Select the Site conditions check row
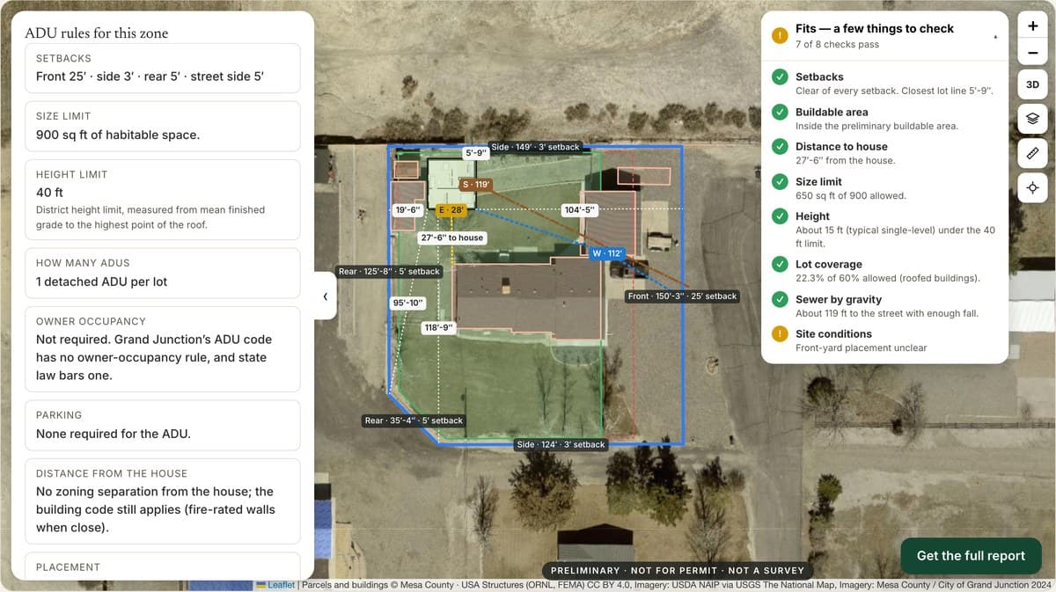The height and width of the screenshot is (592, 1056). pos(884,340)
